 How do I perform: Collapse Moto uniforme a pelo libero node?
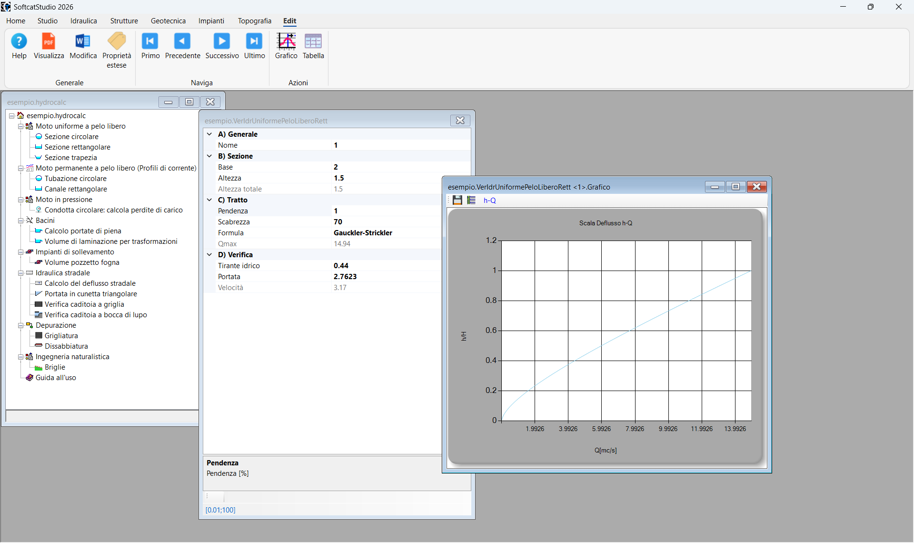tap(21, 126)
